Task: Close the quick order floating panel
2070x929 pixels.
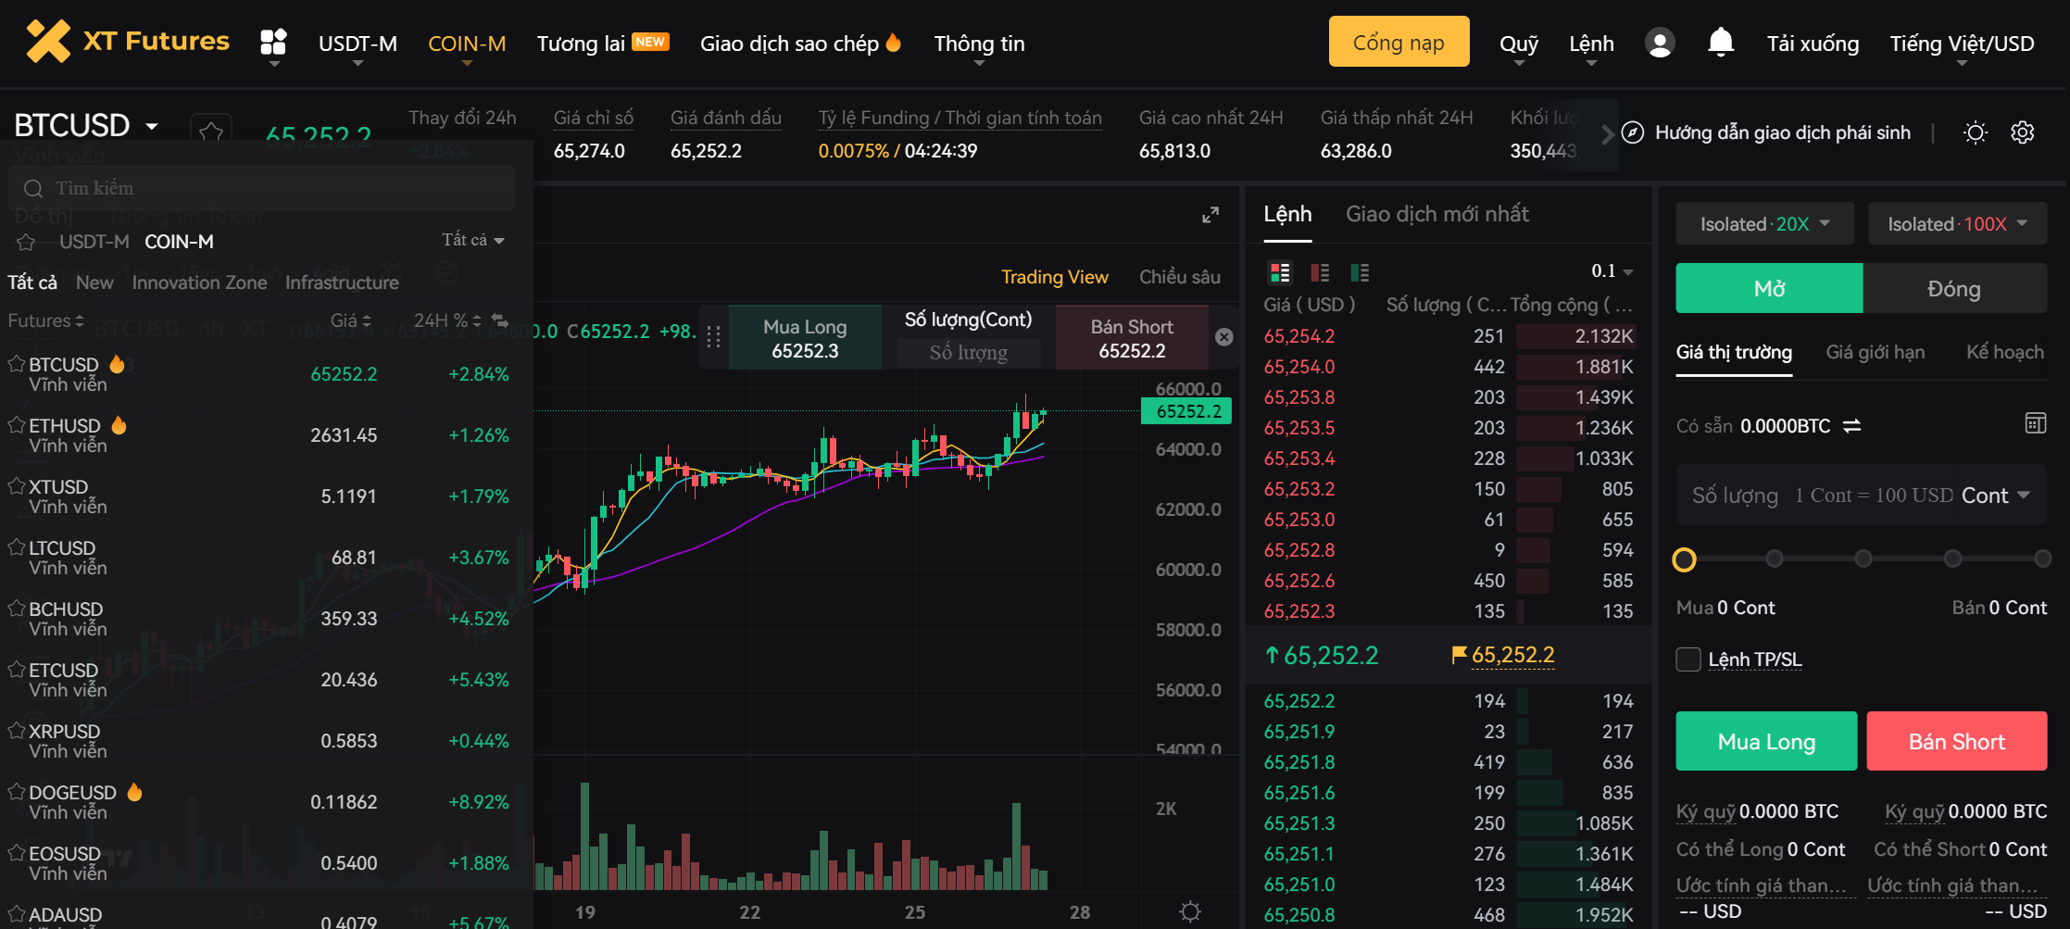Action: point(1223,337)
